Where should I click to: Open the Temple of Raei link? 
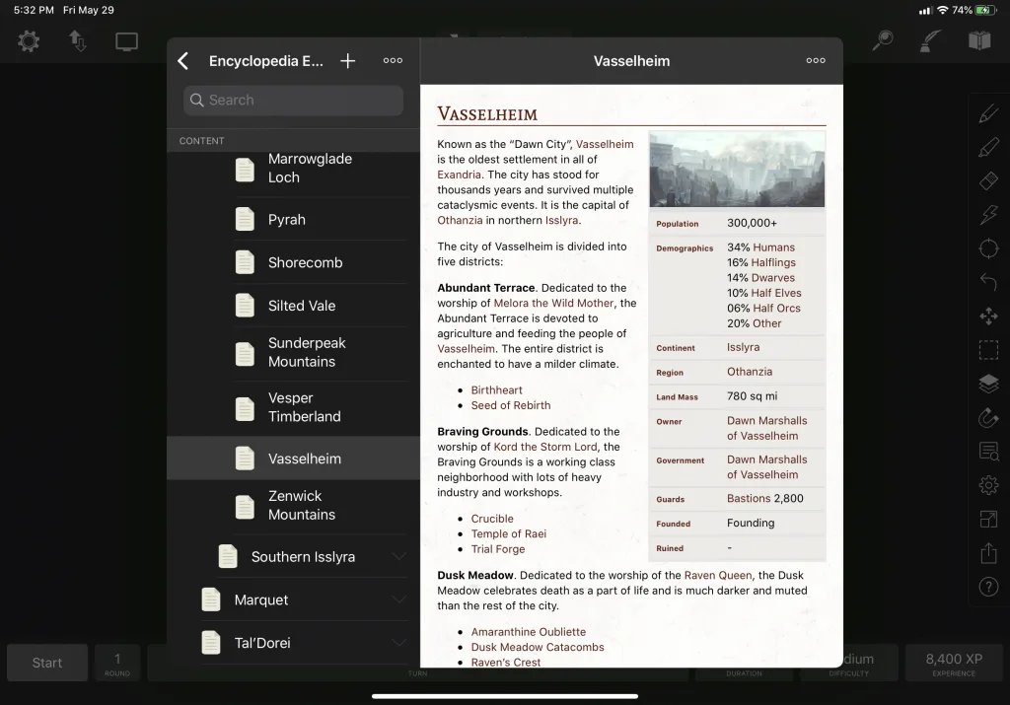(509, 533)
